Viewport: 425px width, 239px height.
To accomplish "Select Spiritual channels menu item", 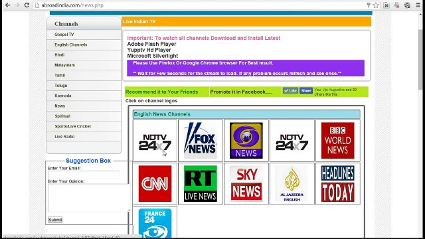I will tap(84, 116).
